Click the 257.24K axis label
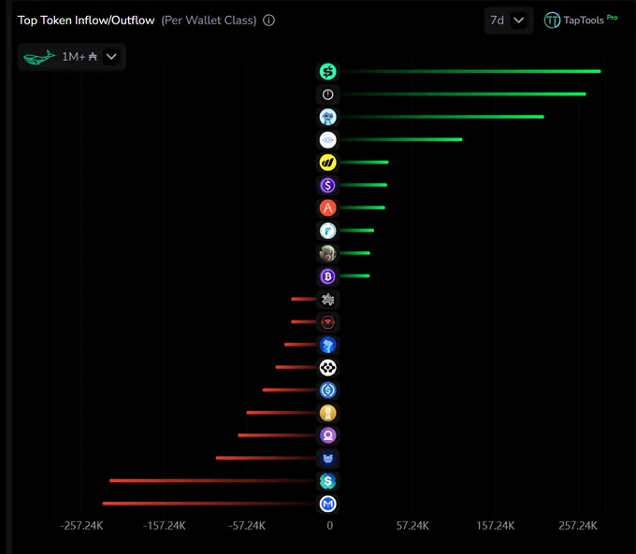This screenshot has height=554, width=636. pos(578,526)
